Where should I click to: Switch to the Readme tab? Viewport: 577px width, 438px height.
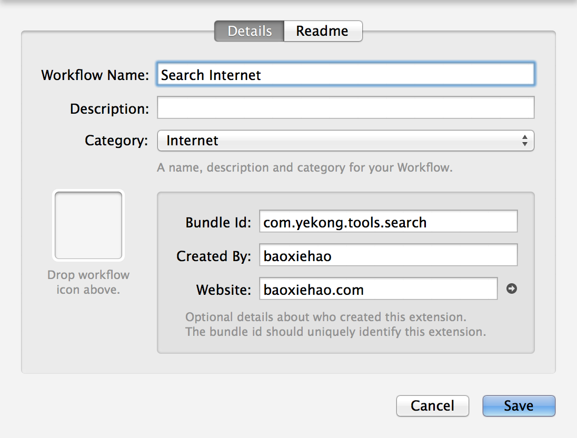[x=322, y=31]
